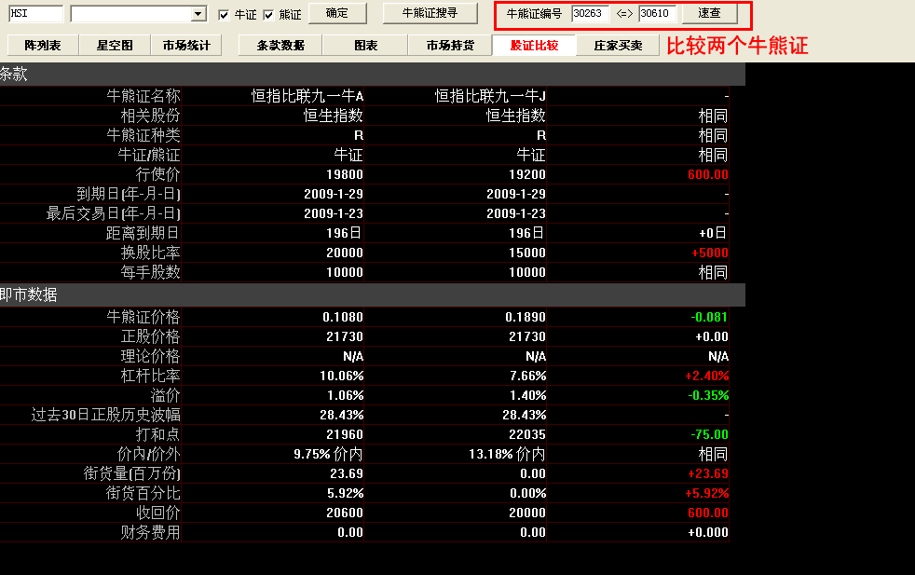The height and width of the screenshot is (575, 915).
Task: Uncheck the 熊证 checkbox next to 牛证
Action: click(x=268, y=15)
